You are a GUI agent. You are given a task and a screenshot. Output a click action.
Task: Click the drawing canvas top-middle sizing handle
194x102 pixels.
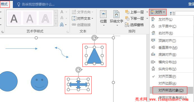point(36,38)
